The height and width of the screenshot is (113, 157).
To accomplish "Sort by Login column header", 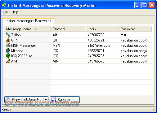I will pyautogui.click(x=102, y=29).
